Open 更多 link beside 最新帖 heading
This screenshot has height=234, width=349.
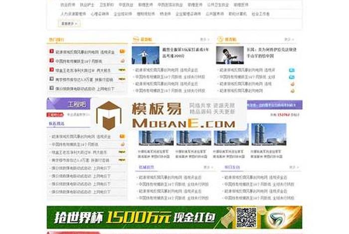205,39
